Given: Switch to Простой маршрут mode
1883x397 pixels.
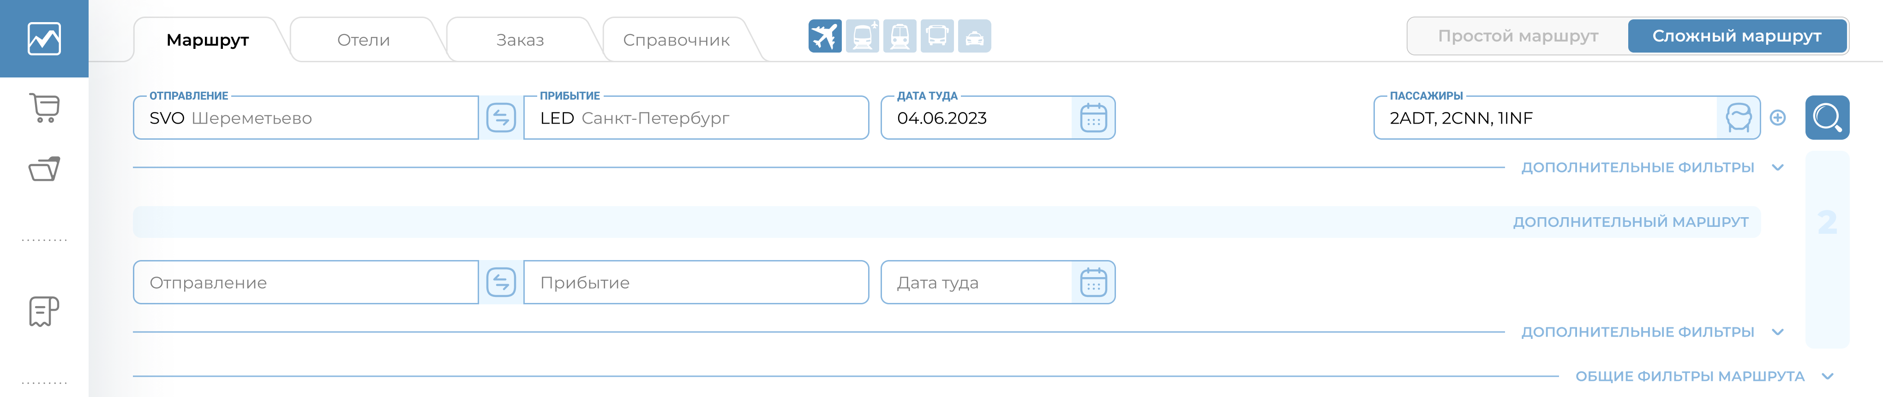Looking at the screenshot, I should (x=1517, y=36).
